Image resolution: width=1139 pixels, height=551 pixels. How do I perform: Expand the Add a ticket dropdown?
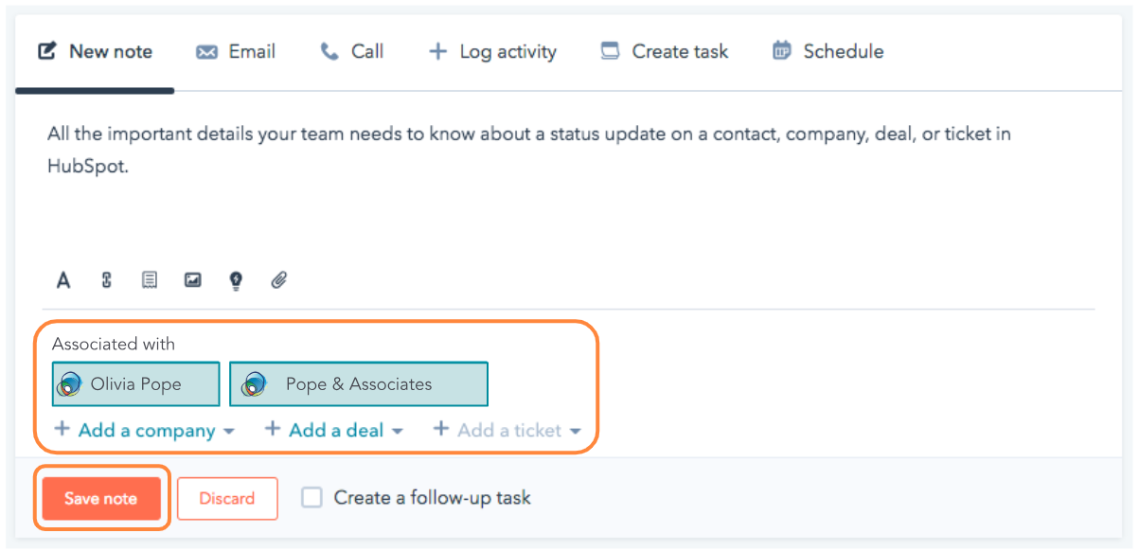coord(507,430)
